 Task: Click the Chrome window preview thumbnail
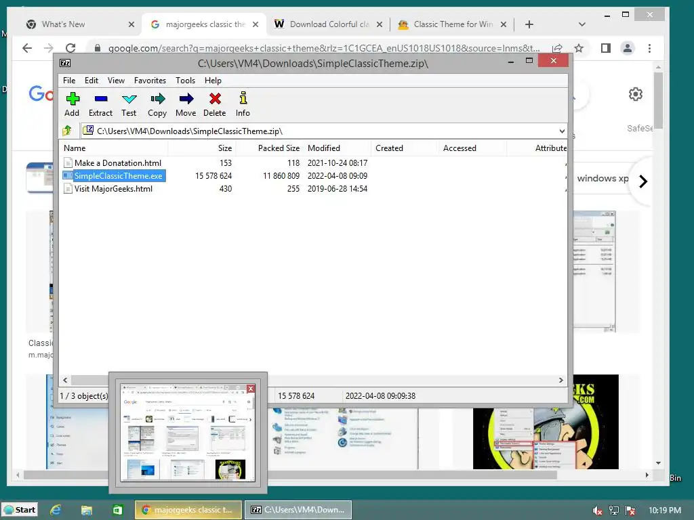pyautogui.click(x=188, y=433)
